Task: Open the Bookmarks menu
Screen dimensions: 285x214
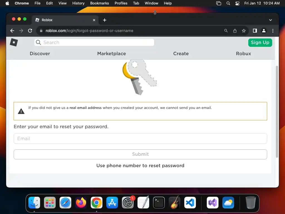Action: pyautogui.click(x=99, y=3)
